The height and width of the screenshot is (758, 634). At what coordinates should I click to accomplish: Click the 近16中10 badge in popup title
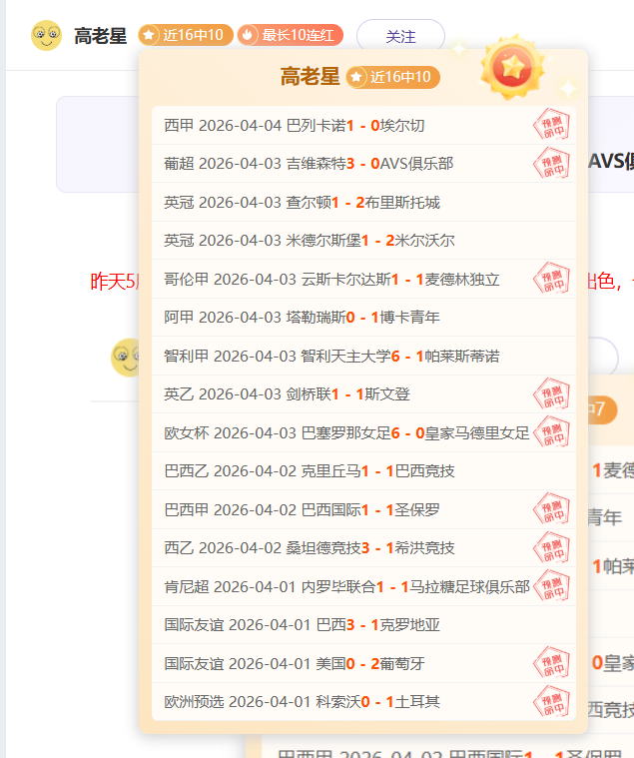393,77
